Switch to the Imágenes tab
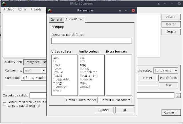 [32, 62]
